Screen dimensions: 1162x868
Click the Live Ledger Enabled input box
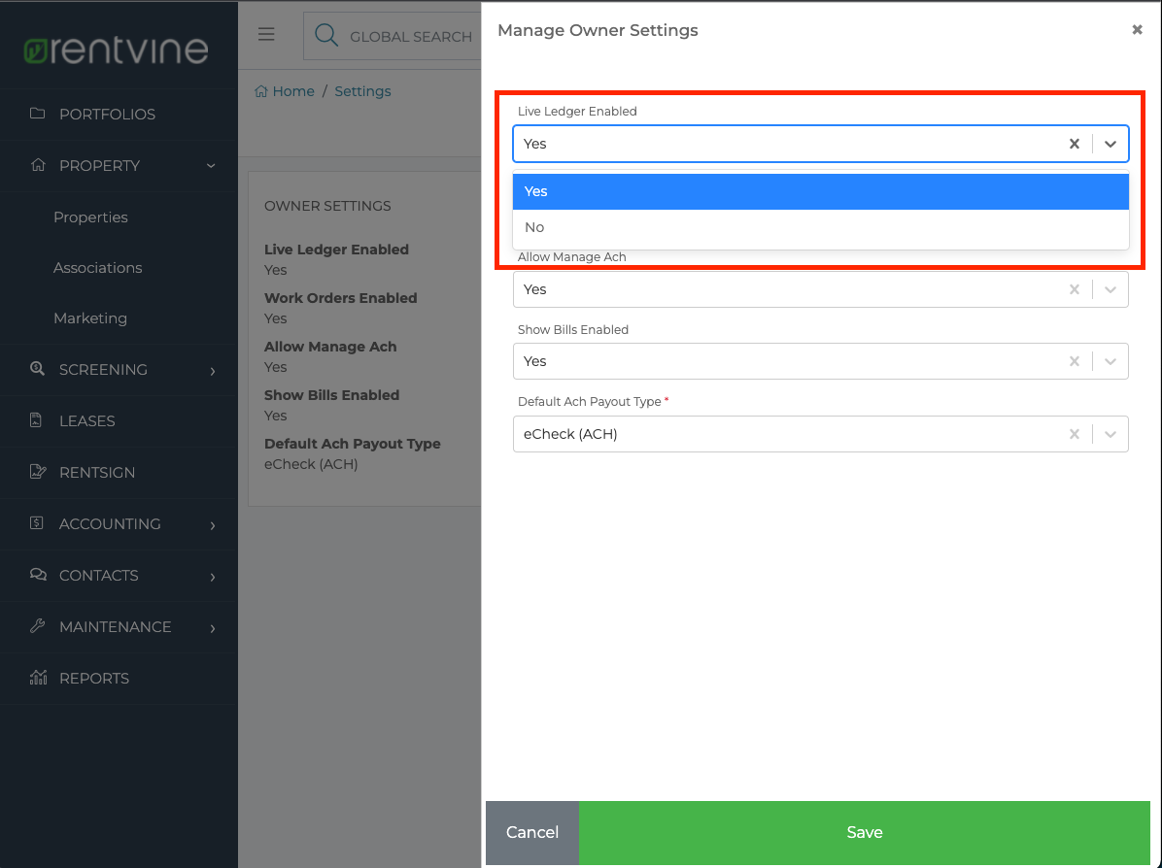click(820, 144)
